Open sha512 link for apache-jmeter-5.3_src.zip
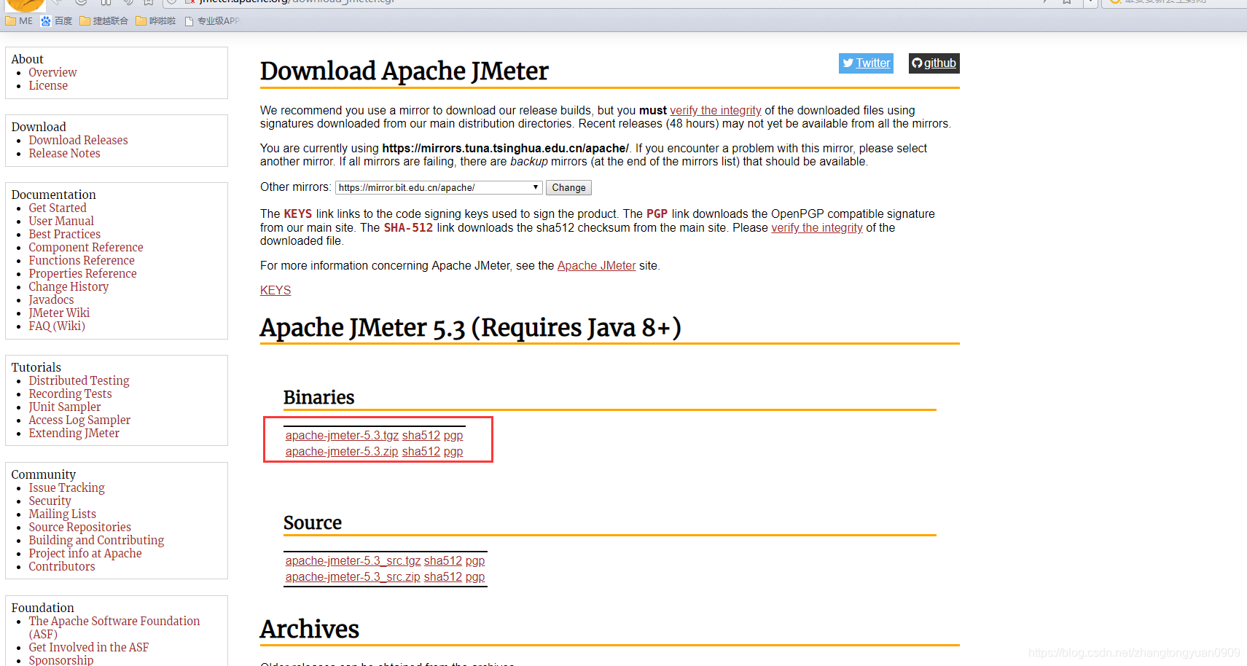 point(443,577)
